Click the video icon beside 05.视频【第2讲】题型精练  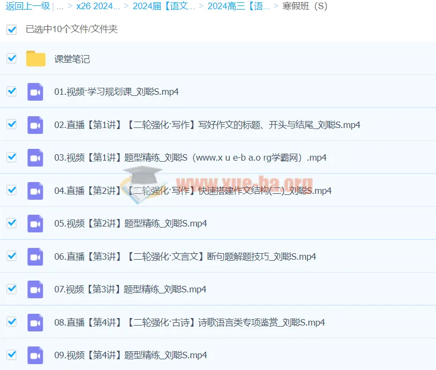(35, 223)
